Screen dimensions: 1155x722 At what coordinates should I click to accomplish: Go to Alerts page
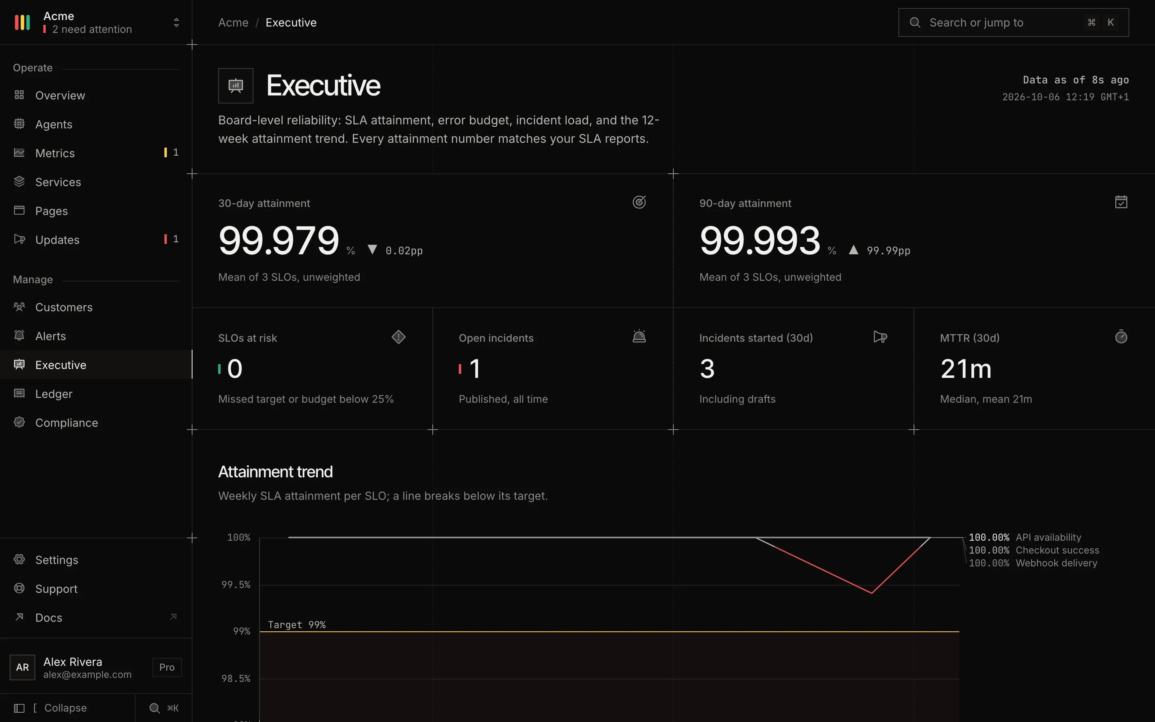(96, 336)
